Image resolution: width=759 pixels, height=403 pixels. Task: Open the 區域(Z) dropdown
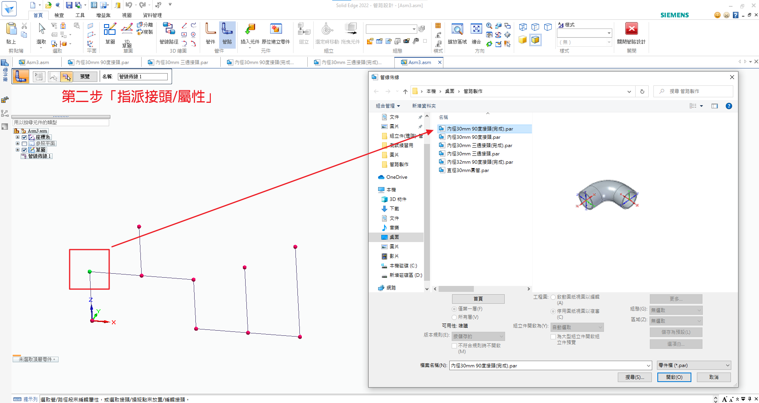tap(676, 321)
